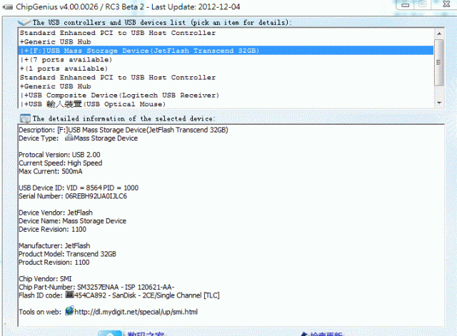Click the Manufacturer: JetFlash line
Screen dimensions: 457x336
54,245
